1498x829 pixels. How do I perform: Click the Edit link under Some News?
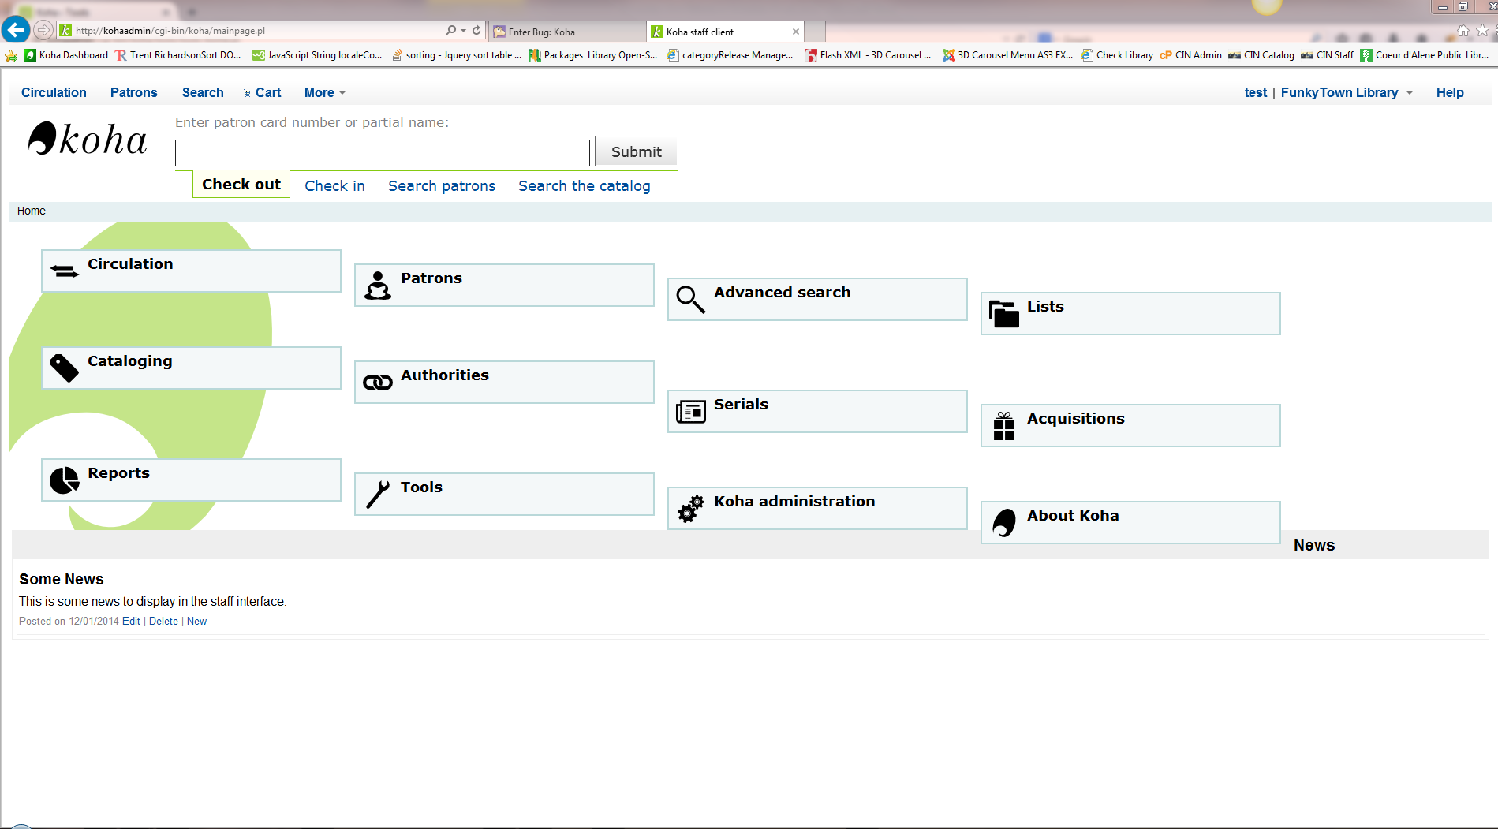click(131, 622)
